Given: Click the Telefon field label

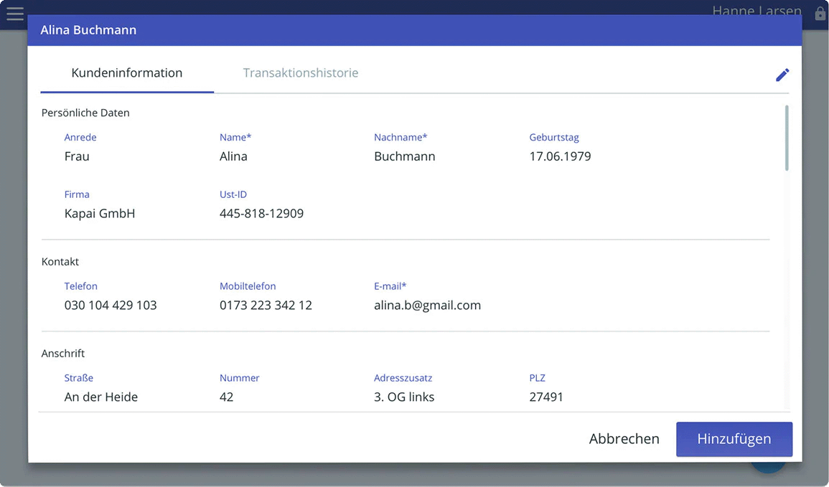Looking at the screenshot, I should pos(81,286).
